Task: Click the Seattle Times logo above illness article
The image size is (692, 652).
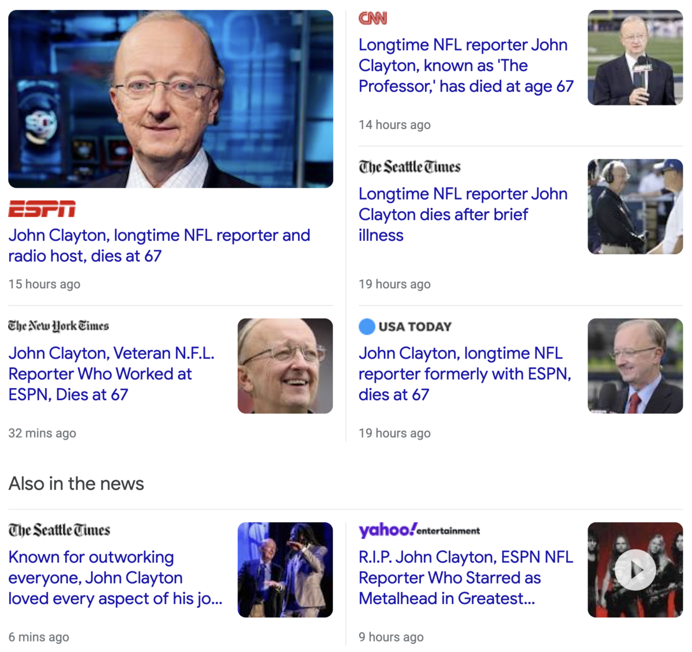Action: (409, 167)
